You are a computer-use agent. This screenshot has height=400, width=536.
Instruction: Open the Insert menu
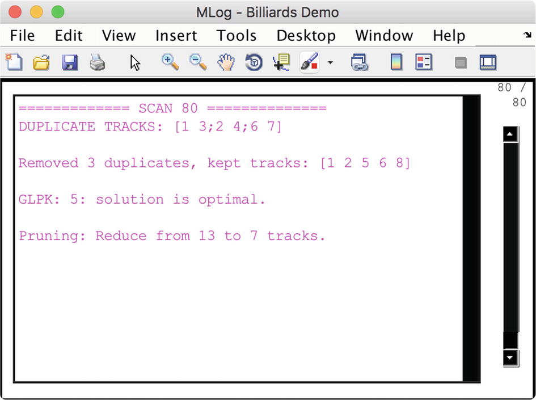(176, 35)
